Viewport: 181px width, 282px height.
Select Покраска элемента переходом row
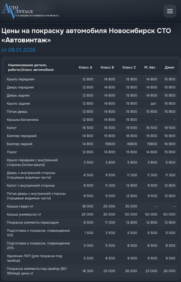(91, 223)
